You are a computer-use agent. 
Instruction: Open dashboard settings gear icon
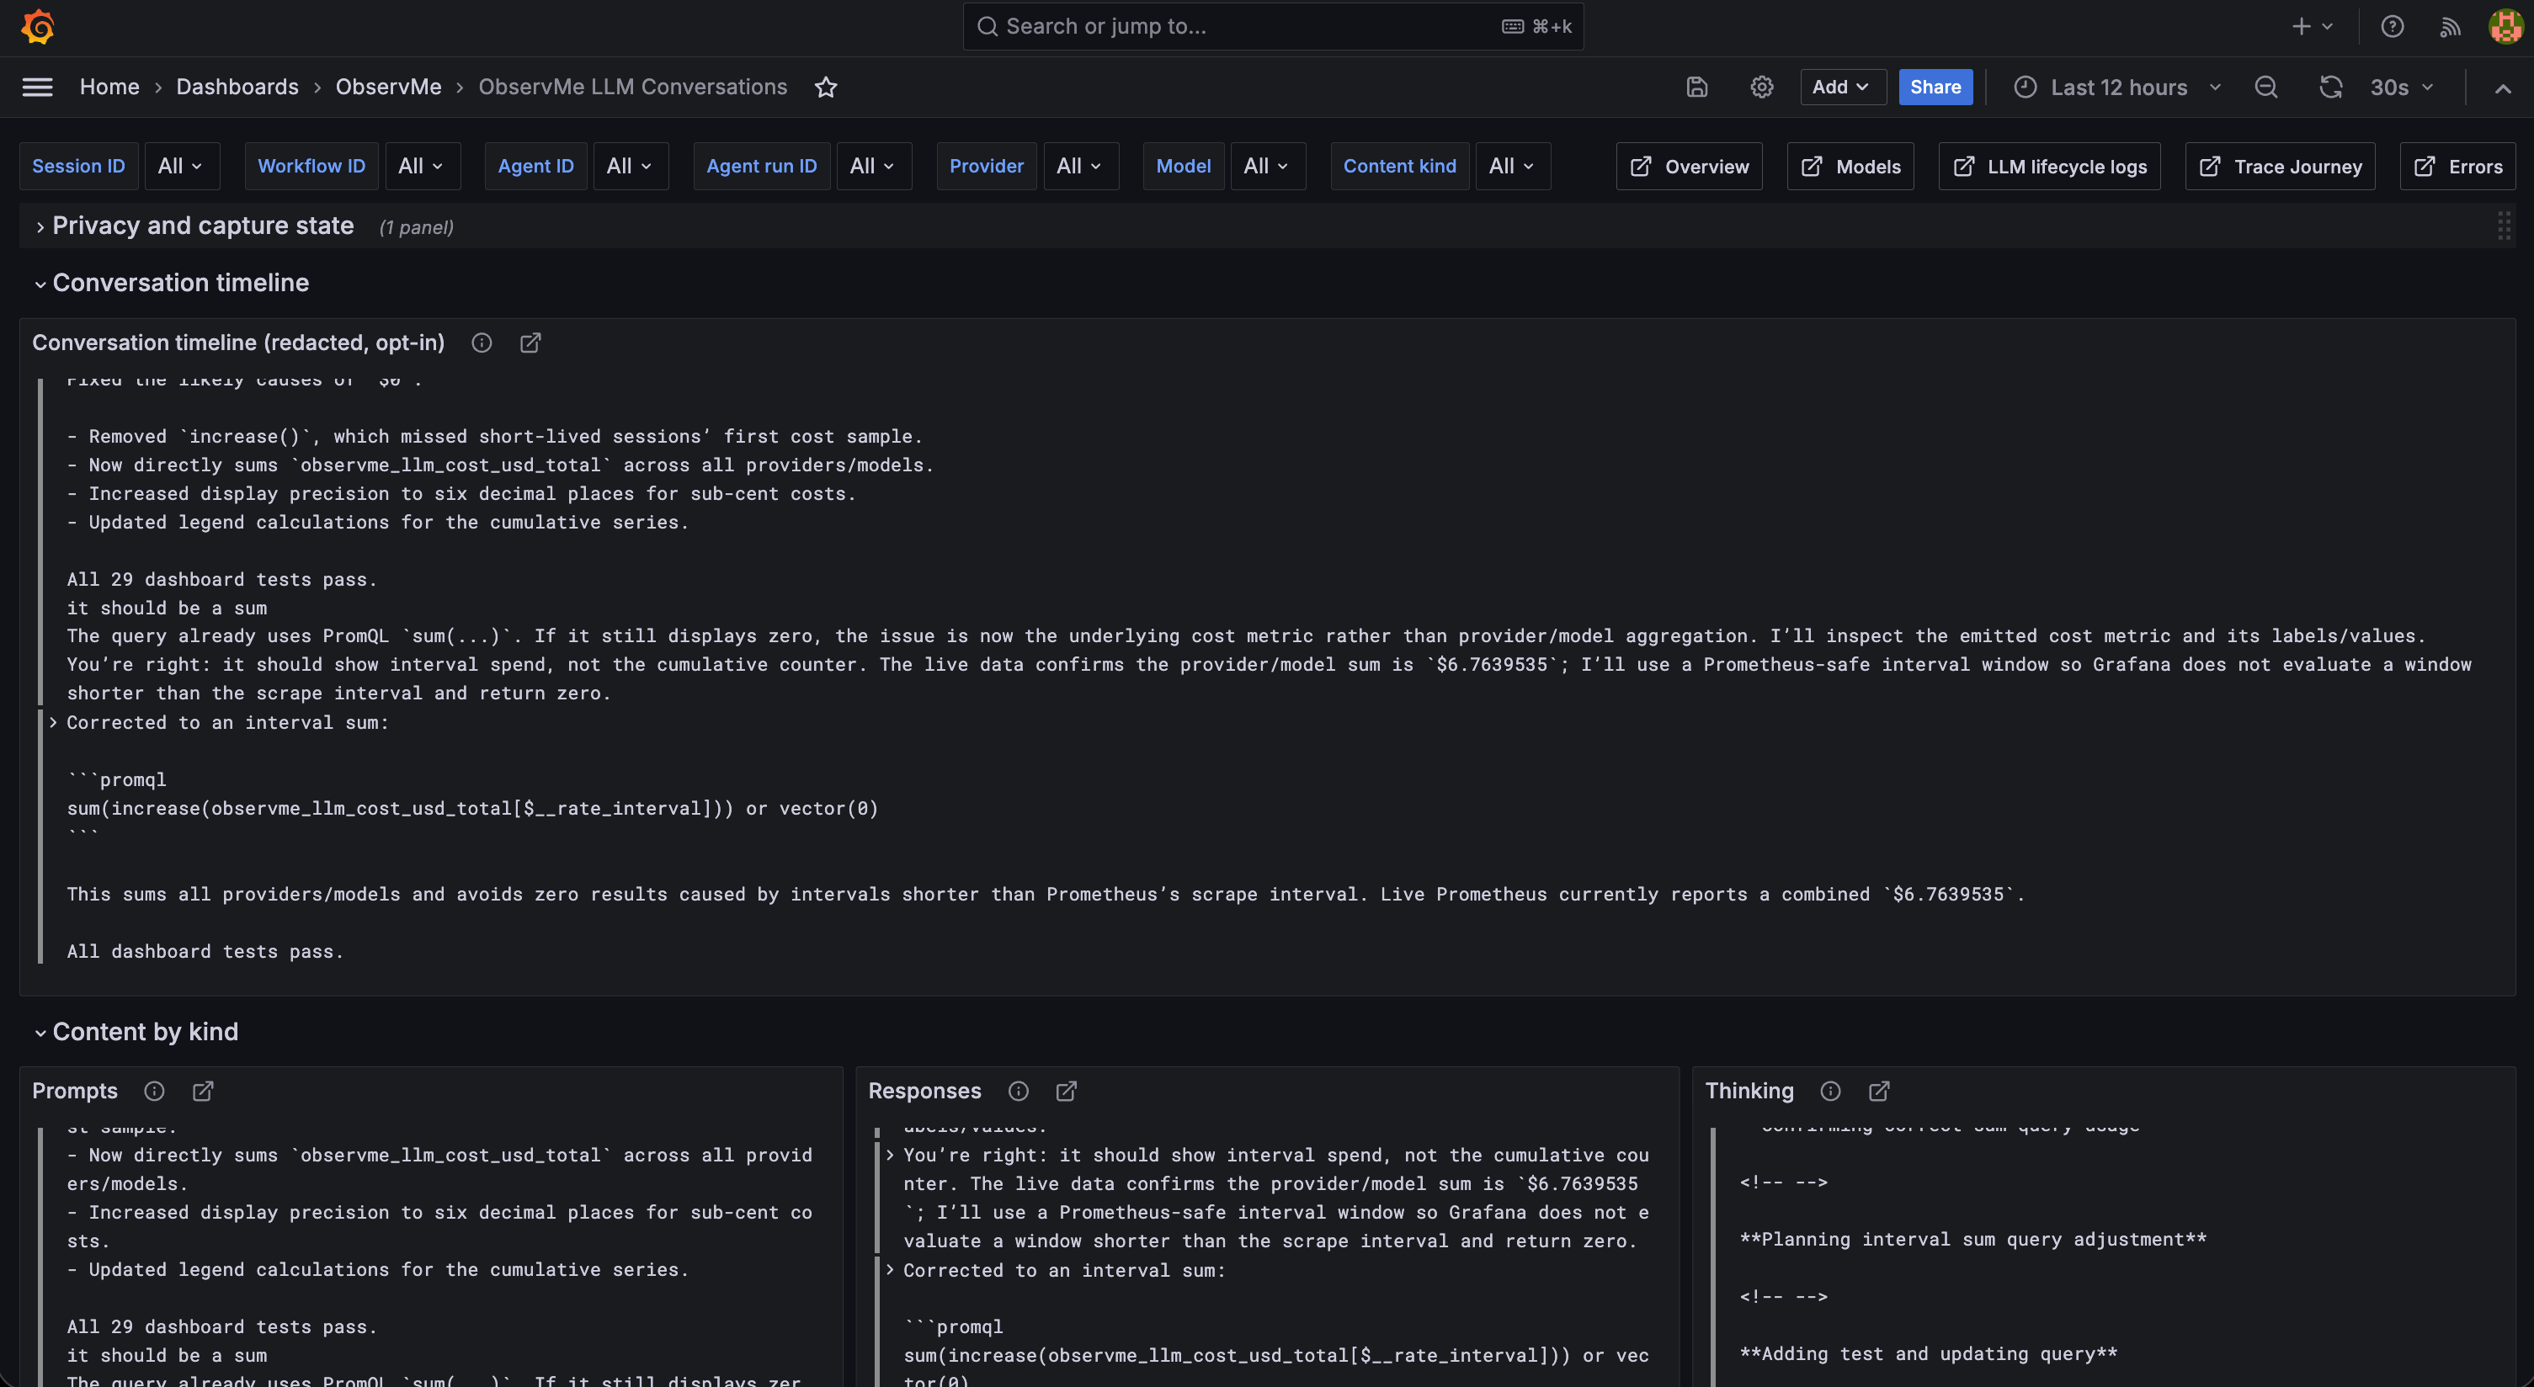(x=1762, y=88)
